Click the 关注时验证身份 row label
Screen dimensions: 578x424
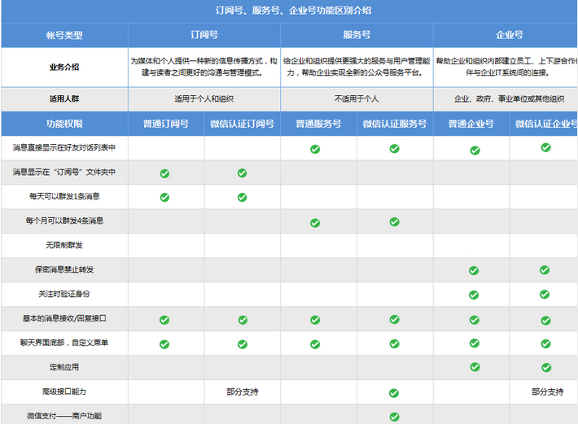64,294
